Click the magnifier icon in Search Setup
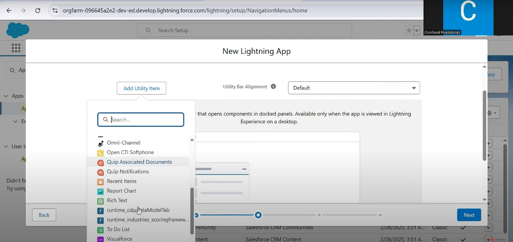Screen dimensions: 513x242 (148, 30)
